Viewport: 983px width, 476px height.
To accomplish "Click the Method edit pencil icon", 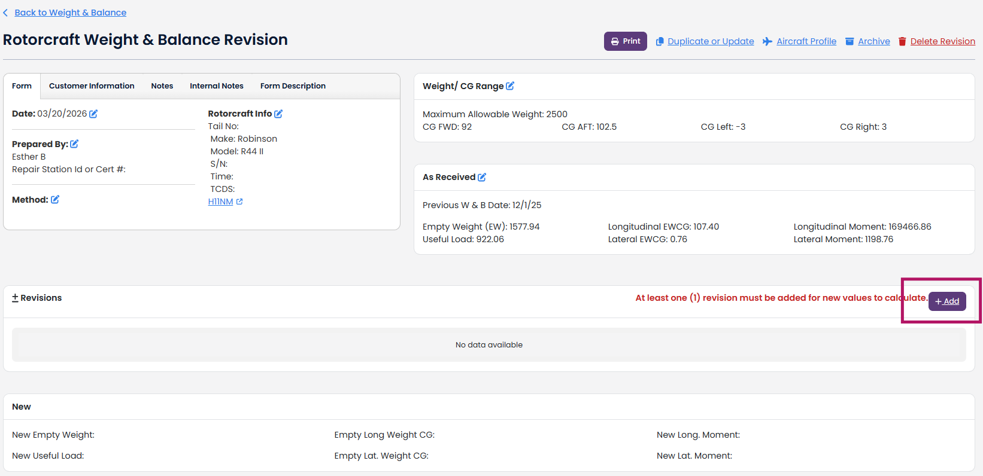I will click(x=55, y=200).
